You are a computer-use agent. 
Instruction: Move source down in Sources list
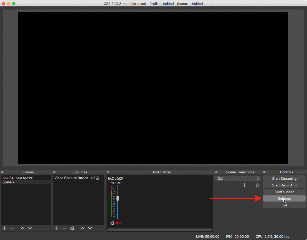[90, 228]
